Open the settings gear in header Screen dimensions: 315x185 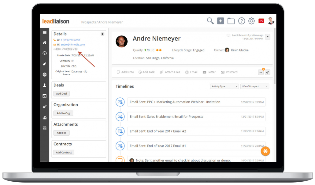tap(251, 21)
